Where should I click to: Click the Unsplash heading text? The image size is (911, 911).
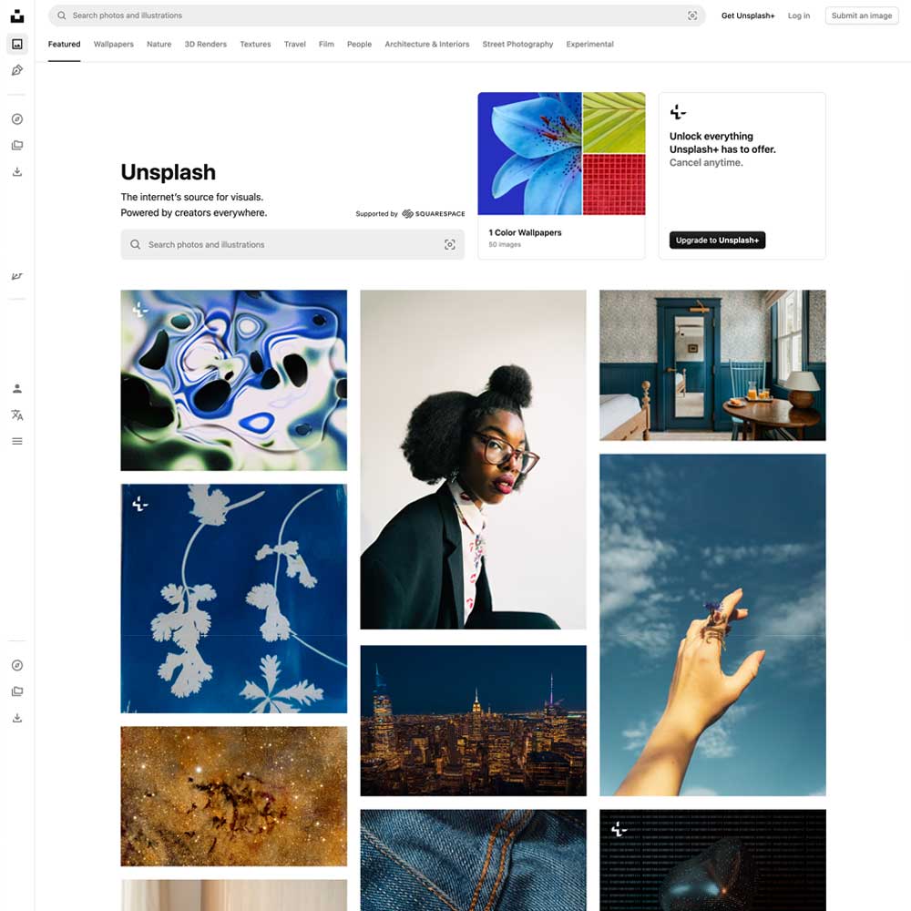point(168,172)
